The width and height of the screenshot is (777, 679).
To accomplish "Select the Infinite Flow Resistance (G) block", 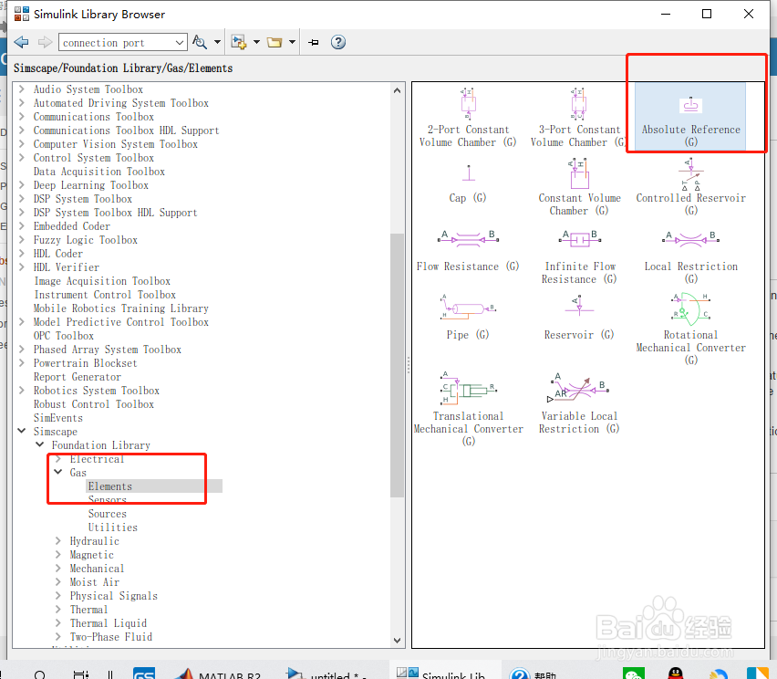I will [579, 257].
